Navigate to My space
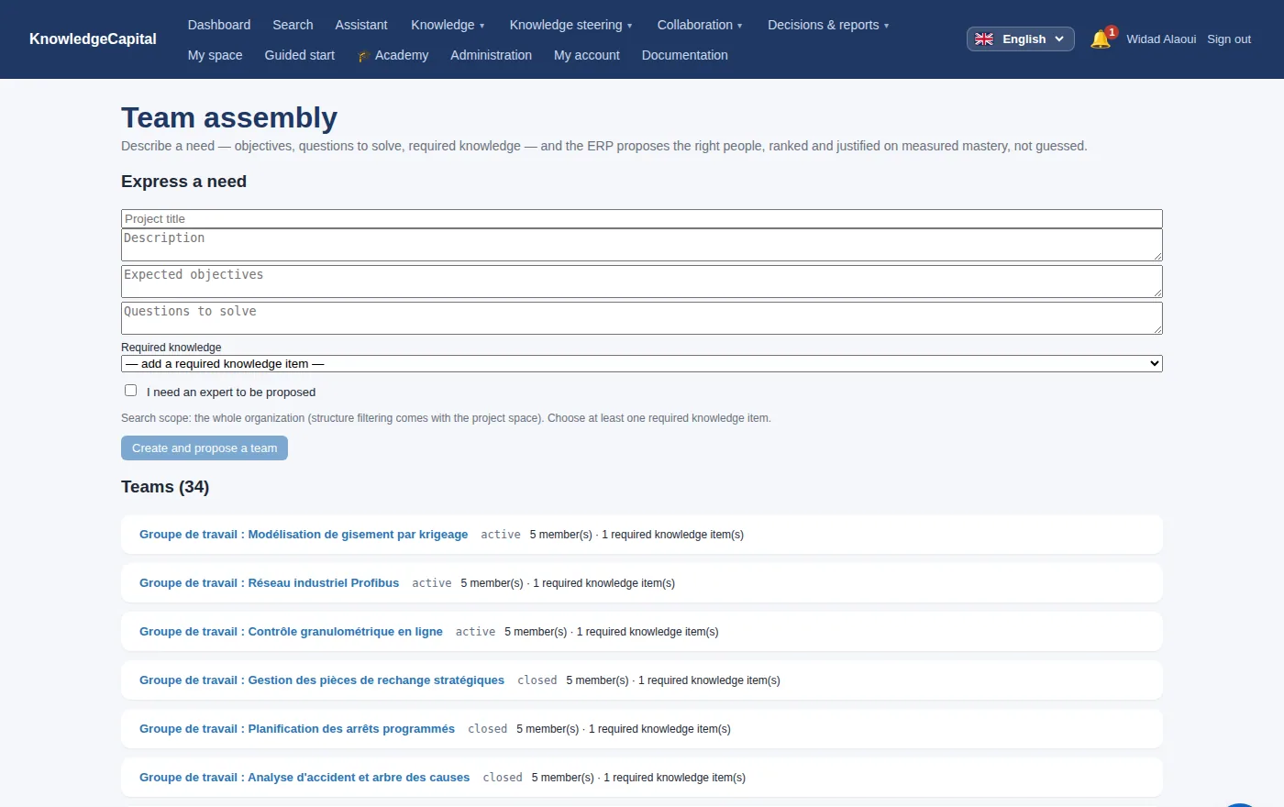 (216, 55)
